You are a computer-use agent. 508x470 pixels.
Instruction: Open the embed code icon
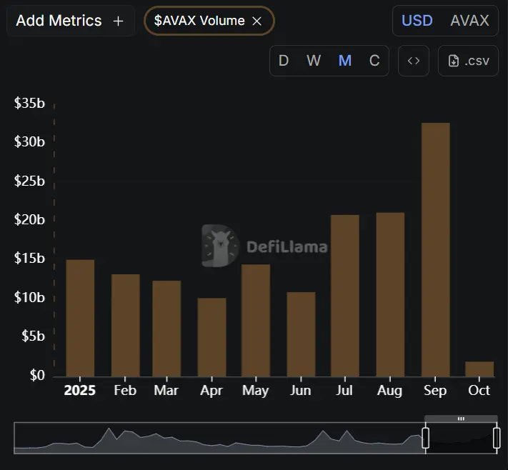click(414, 61)
